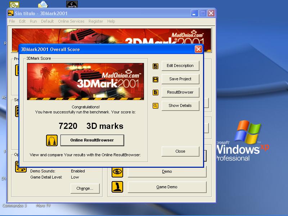Click the Show Details magnifier icon
This screenshot has width=288, height=216.
coord(156,106)
